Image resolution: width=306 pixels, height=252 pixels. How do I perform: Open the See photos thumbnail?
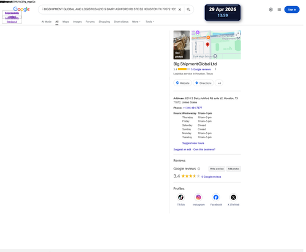[181, 45]
